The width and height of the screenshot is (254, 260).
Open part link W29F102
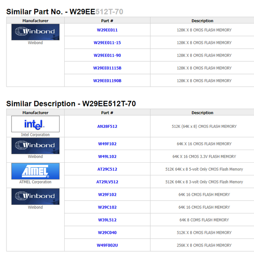tap(107, 195)
